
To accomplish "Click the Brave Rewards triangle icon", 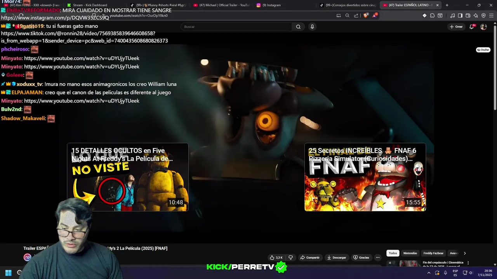I will (375, 15).
